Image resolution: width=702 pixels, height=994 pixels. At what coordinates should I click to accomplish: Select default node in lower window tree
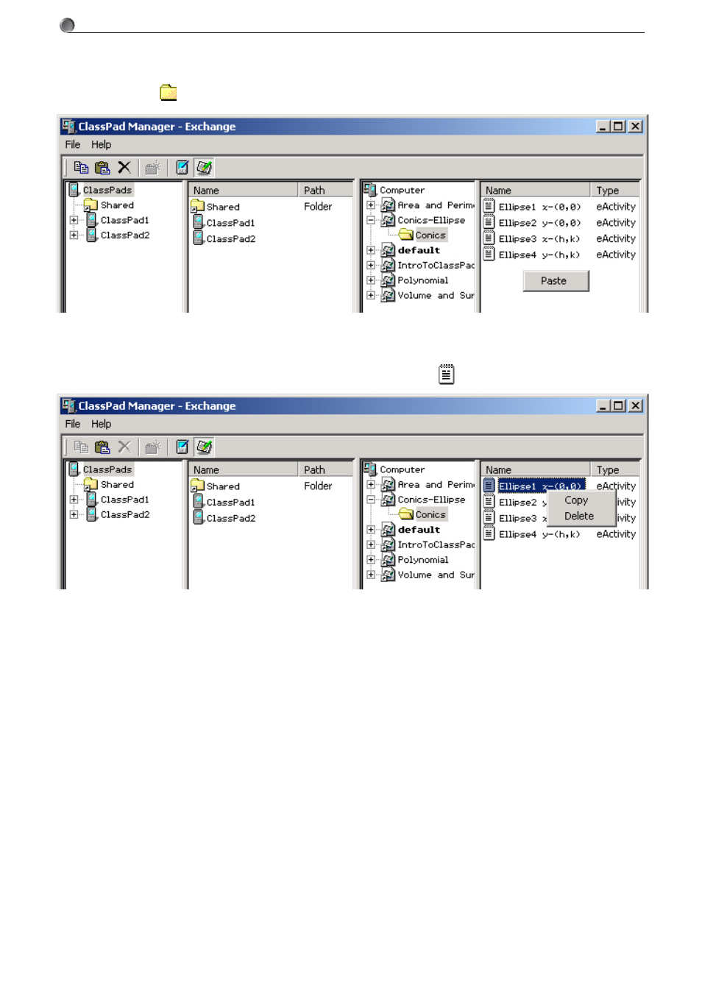click(419, 530)
